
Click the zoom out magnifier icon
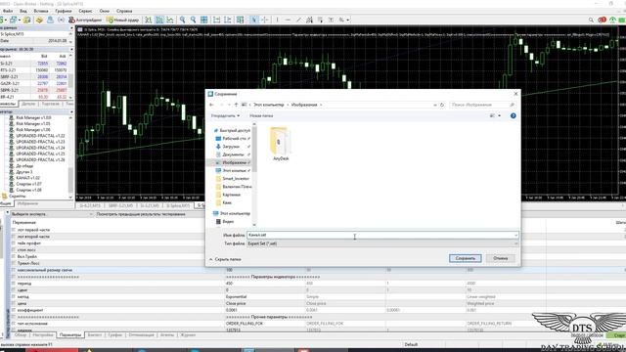click(194, 20)
